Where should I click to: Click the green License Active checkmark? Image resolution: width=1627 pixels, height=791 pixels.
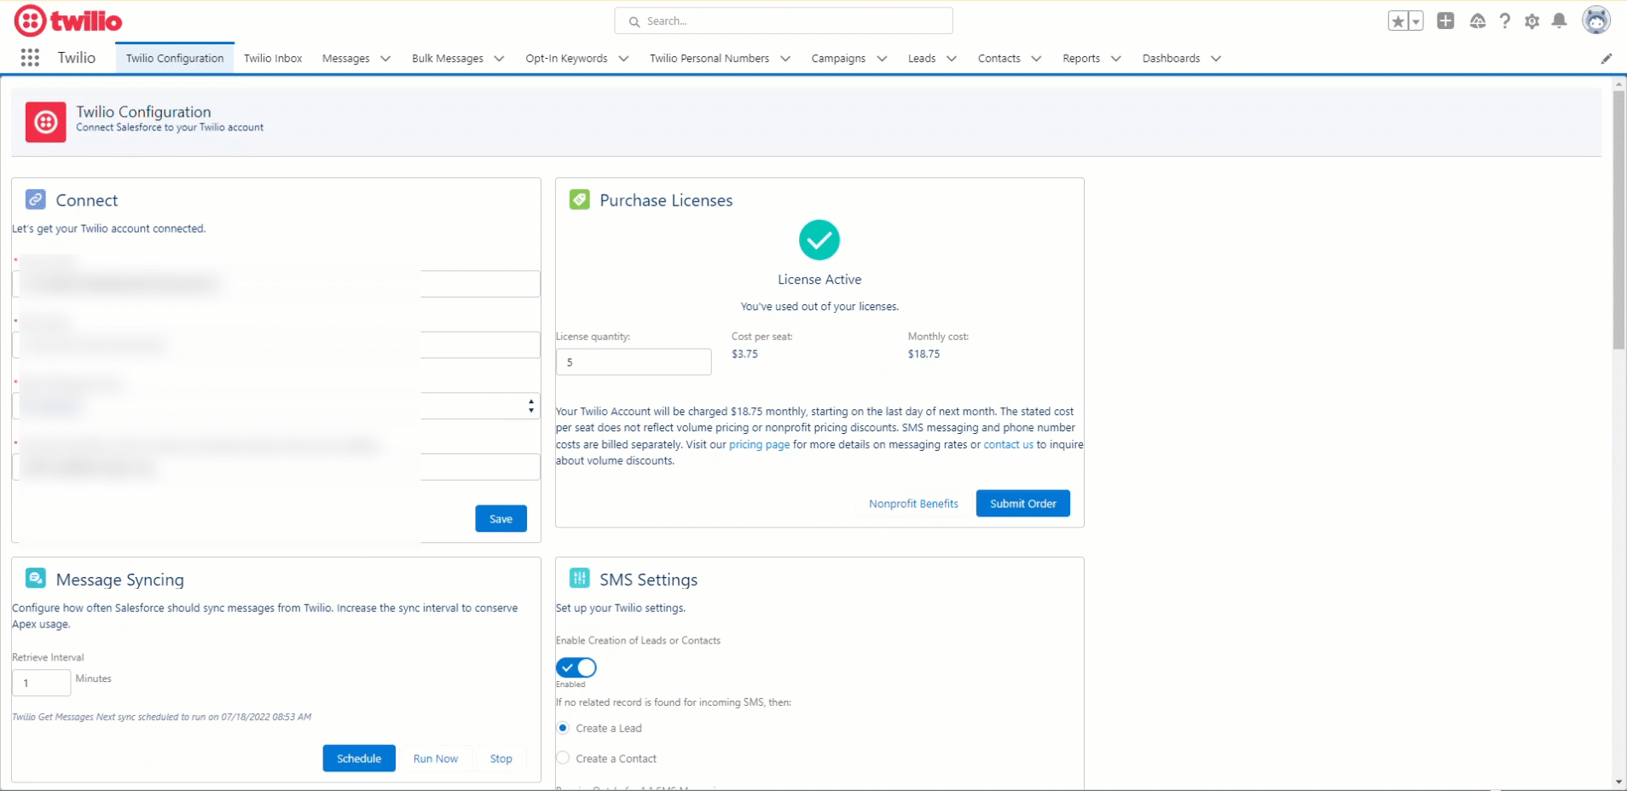(x=819, y=240)
